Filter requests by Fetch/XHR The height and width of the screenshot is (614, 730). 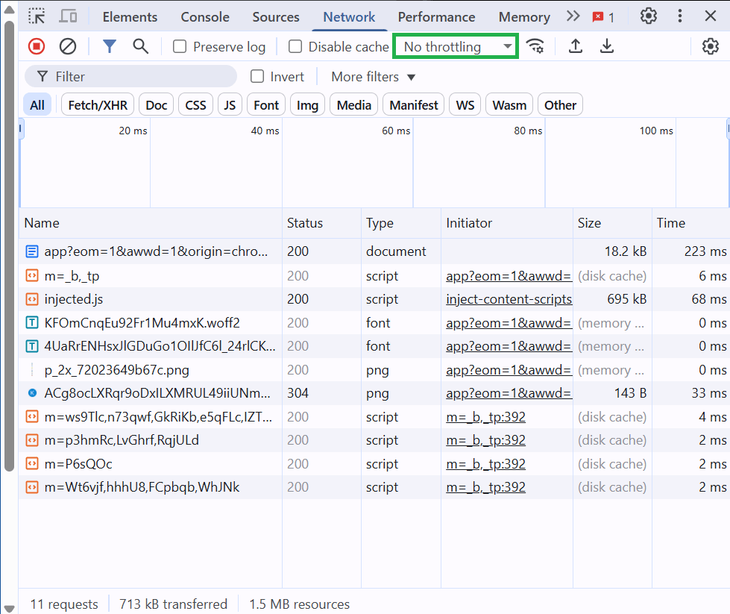(x=98, y=105)
